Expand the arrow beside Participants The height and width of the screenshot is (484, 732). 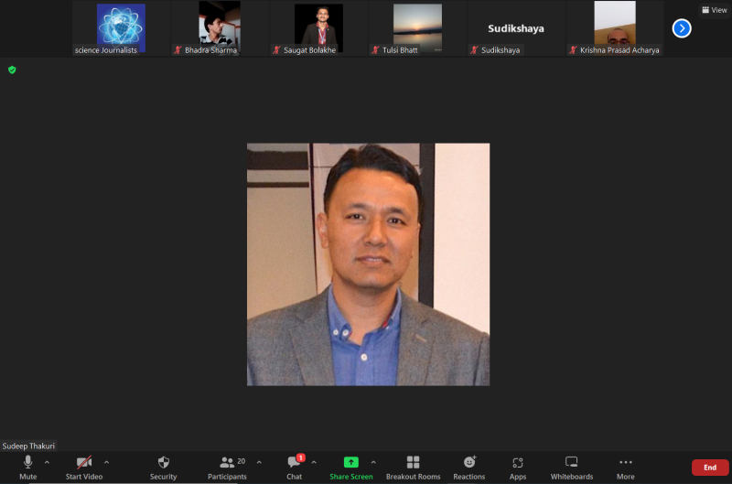click(x=259, y=462)
